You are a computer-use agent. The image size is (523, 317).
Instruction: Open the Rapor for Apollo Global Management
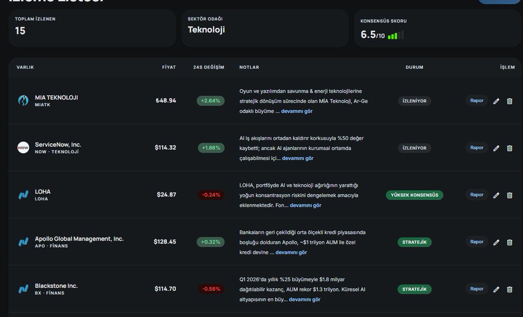point(477,242)
